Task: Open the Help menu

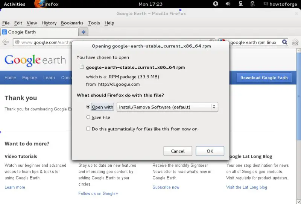Action: pyautogui.click(x=109, y=23)
